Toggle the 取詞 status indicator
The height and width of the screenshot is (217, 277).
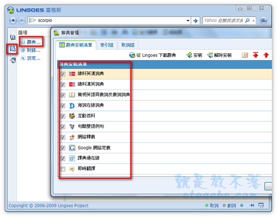[x=212, y=205]
